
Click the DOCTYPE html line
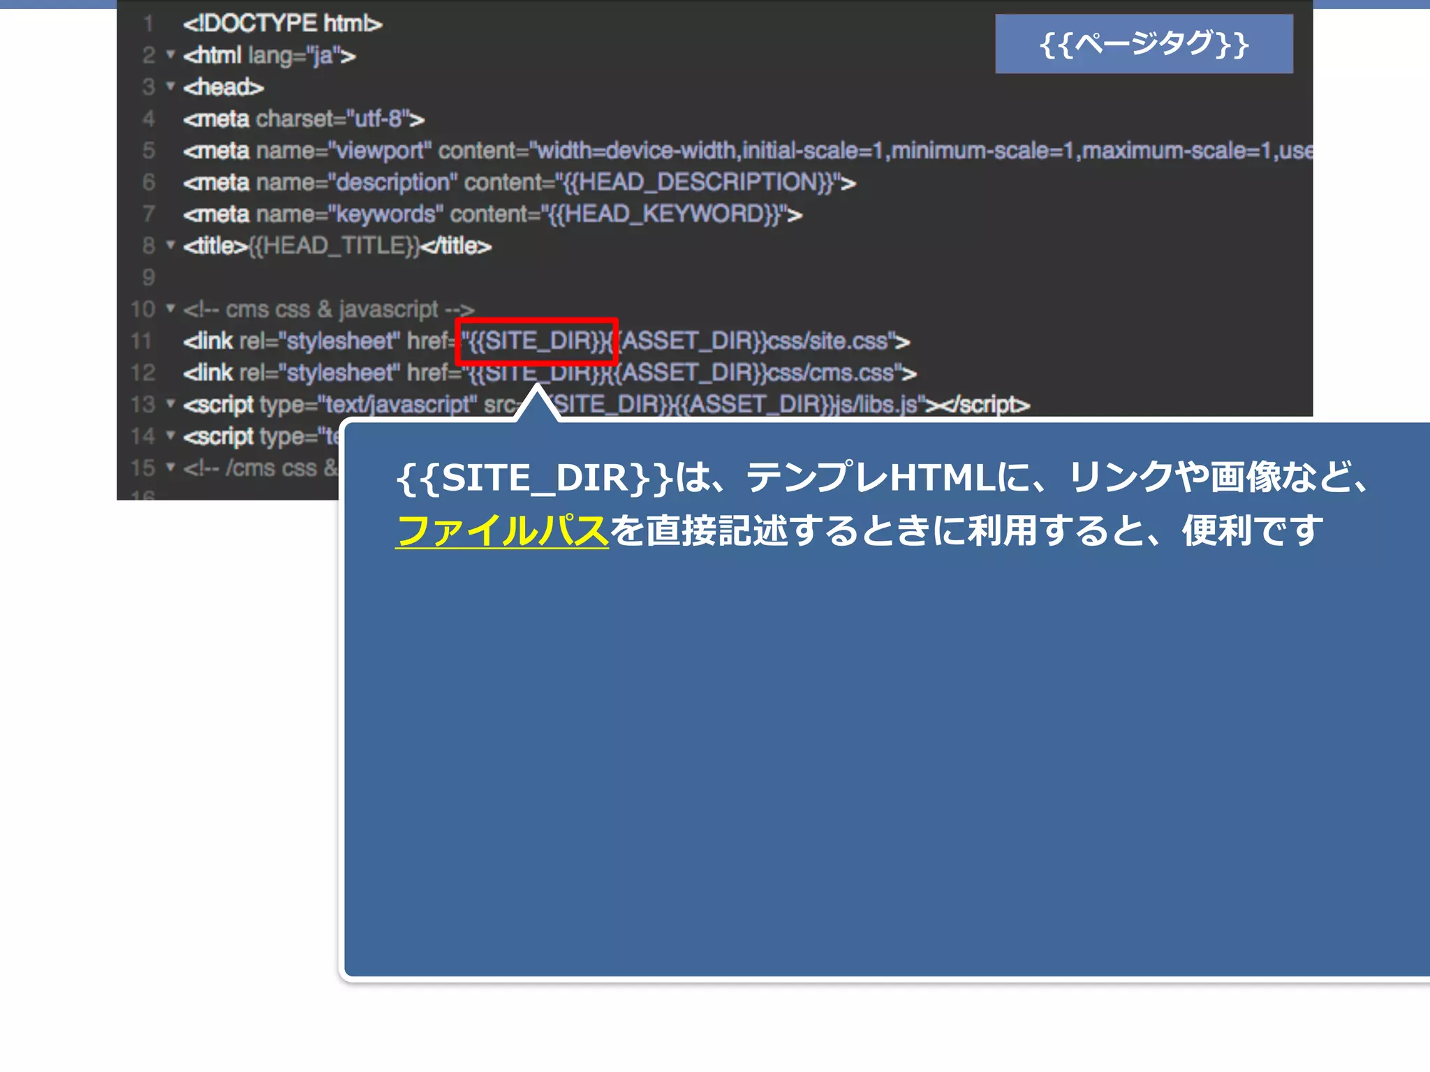click(283, 24)
